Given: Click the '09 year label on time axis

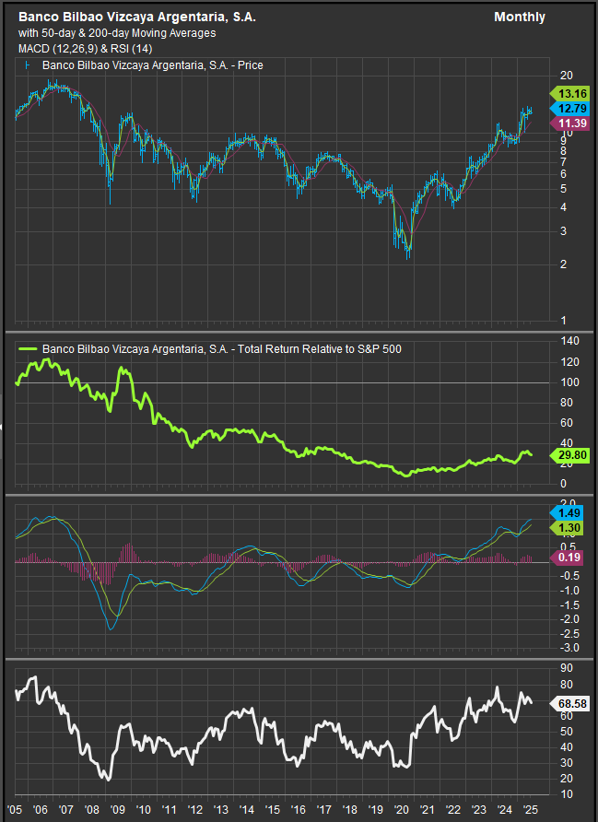Looking at the screenshot, I should (117, 809).
